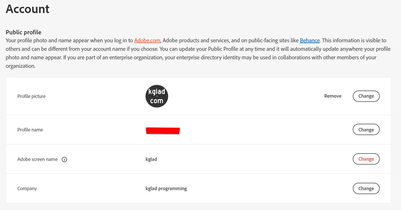Remove the profile picture

click(x=333, y=96)
